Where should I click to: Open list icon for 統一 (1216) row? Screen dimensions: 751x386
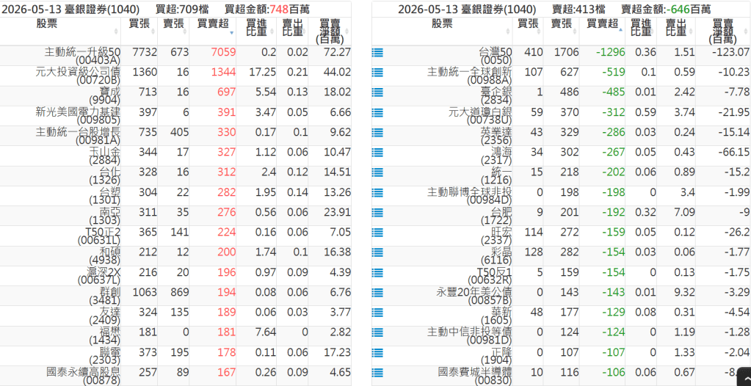[x=377, y=173]
